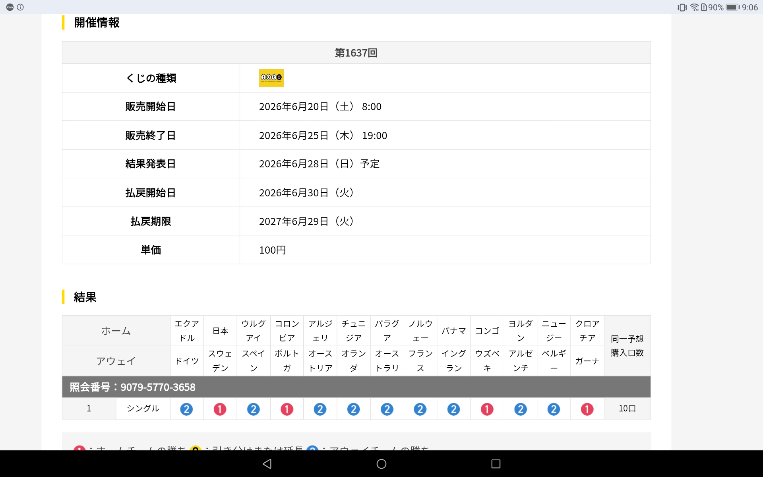Image resolution: width=763 pixels, height=477 pixels.
Task: Click the ホーム row header
Action: point(116,331)
